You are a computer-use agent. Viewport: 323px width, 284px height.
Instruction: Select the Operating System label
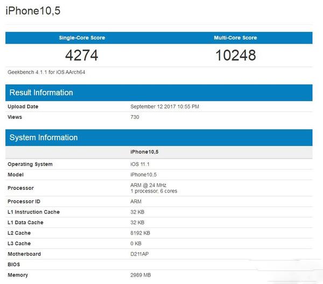pyautogui.click(x=30, y=164)
